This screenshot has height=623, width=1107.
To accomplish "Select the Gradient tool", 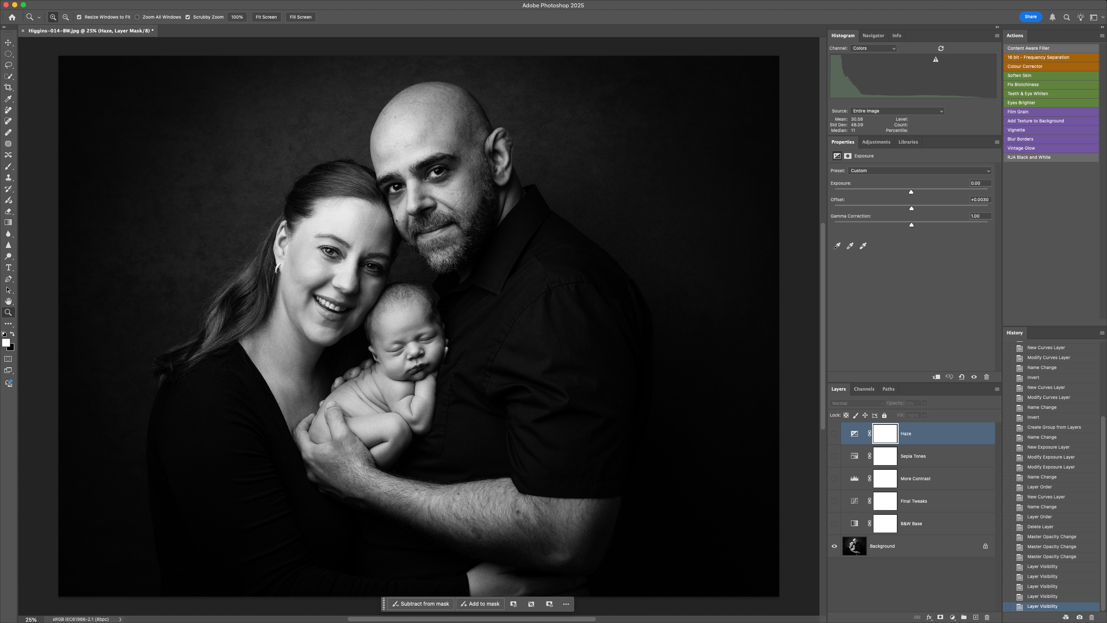I will (x=8, y=222).
